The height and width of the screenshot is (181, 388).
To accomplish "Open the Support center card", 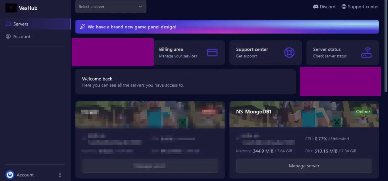I will [266, 52].
